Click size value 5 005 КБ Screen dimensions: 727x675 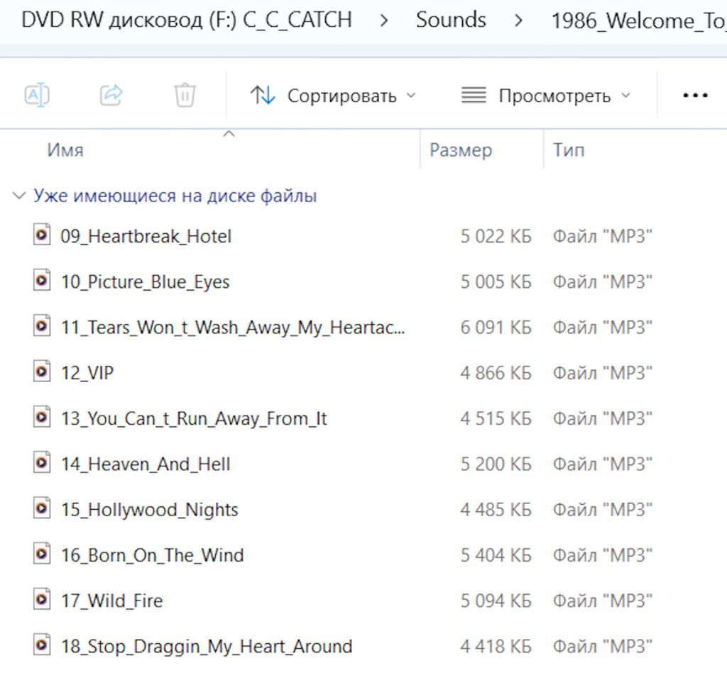496,282
